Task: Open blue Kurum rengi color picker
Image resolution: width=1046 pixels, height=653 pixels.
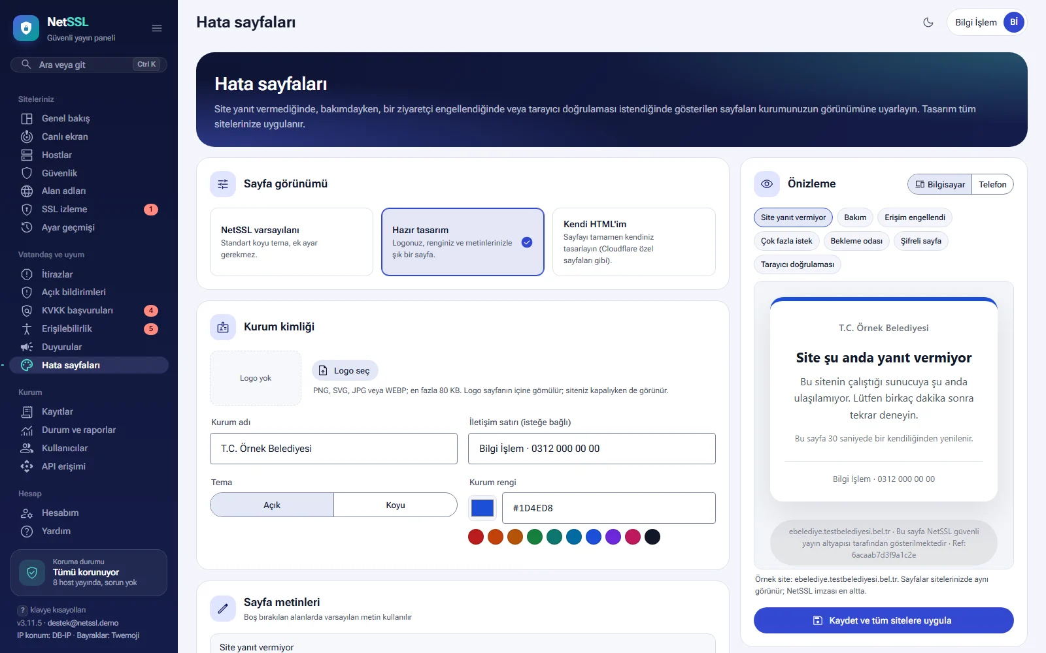Action: 482,508
